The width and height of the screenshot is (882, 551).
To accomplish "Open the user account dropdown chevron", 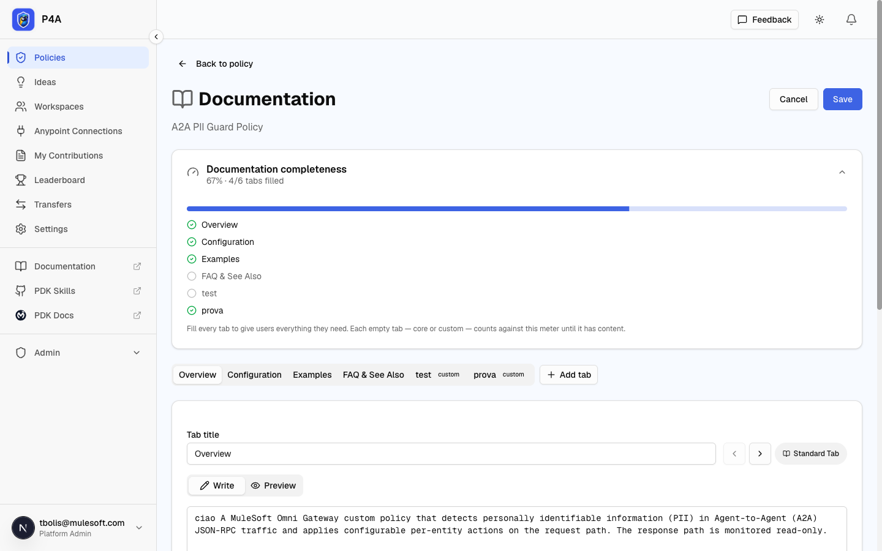I will pos(139,528).
